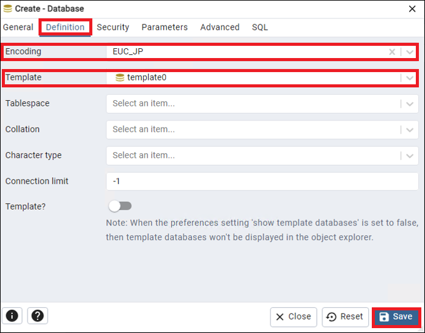Reset the form values
This screenshot has width=425, height=333.
345,317
